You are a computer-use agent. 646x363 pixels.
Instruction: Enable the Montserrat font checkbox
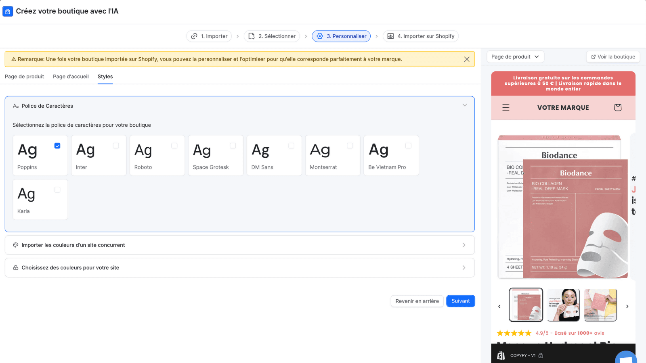click(350, 146)
